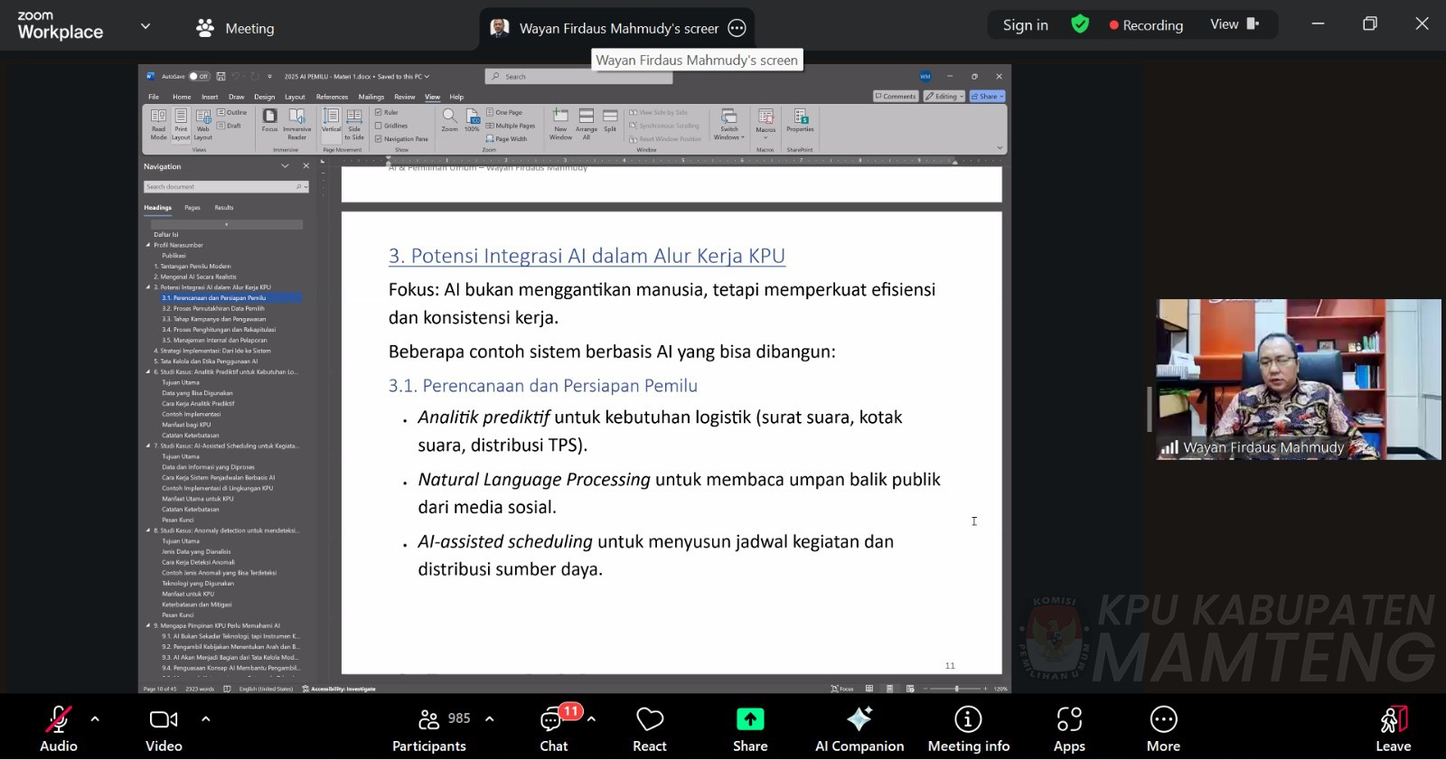Leave the meeting
The width and height of the screenshot is (1446, 760).
coord(1393,729)
